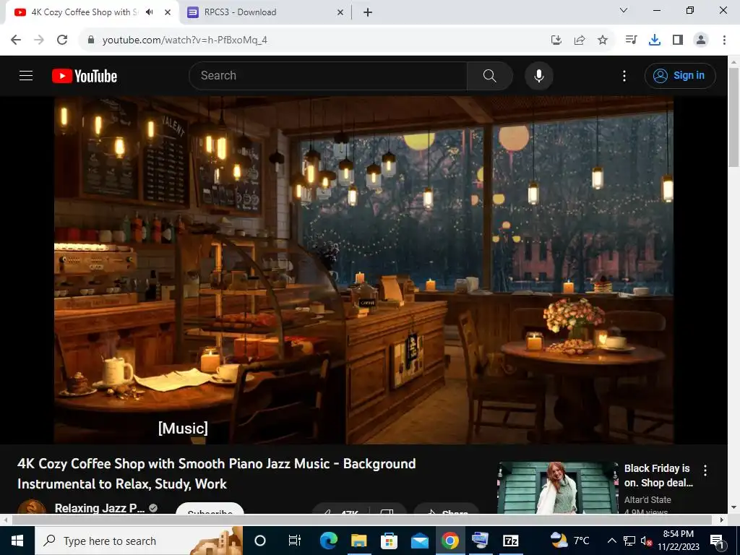This screenshot has width=740, height=555.
Task: Switch to Chrome on the taskbar
Action: click(x=449, y=541)
